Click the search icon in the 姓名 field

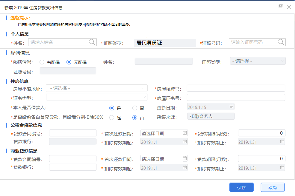click(92, 42)
